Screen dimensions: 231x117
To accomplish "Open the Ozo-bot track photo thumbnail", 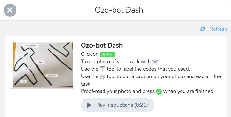I will pos(42,65).
